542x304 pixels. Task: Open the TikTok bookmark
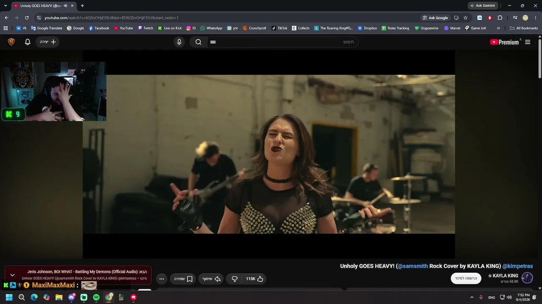tap(279, 28)
